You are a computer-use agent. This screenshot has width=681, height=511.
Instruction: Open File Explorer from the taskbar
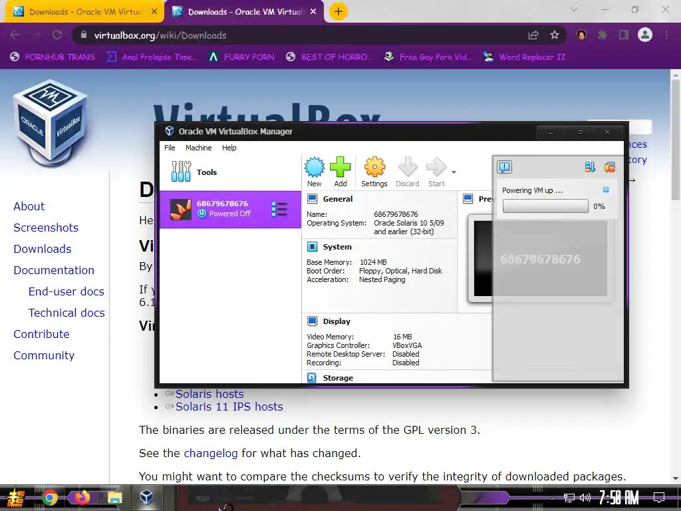114,498
